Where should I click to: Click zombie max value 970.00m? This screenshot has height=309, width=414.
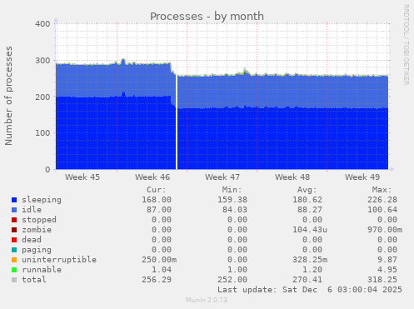click(x=385, y=230)
